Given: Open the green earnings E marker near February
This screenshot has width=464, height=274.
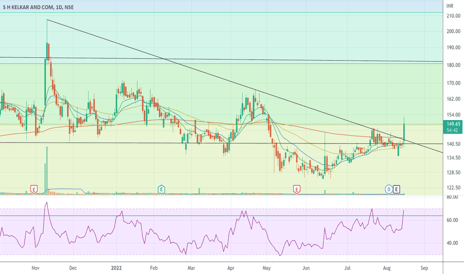Looking at the screenshot, I should tap(161, 189).
